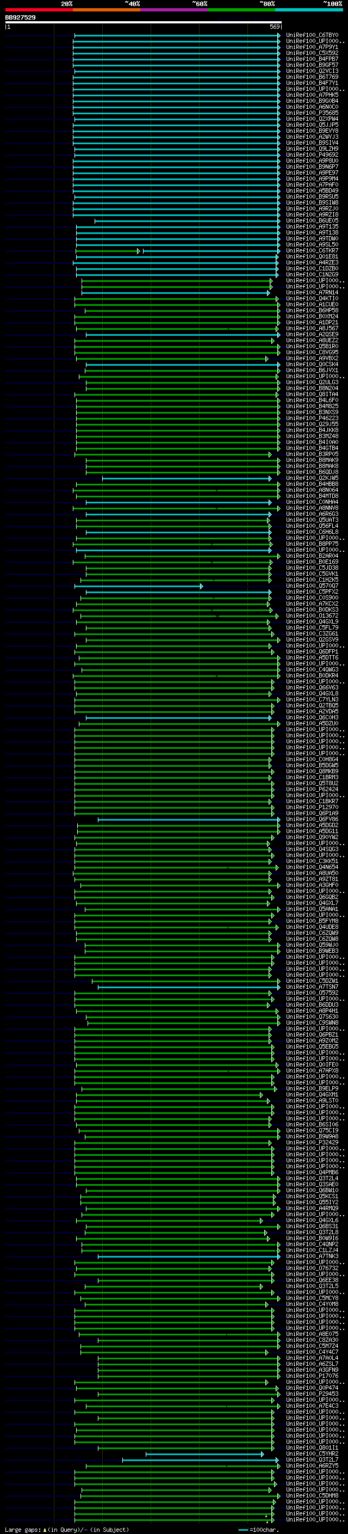348x1534 pixels.
Task: Open hit UniRef100_C6TBY0
Action: (312, 35)
